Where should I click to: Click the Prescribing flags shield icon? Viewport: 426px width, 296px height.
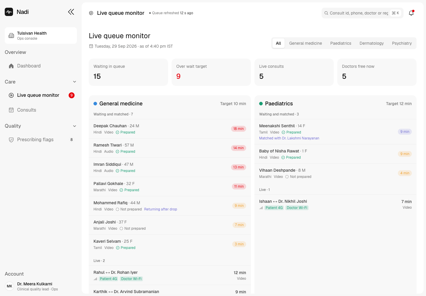click(x=11, y=140)
